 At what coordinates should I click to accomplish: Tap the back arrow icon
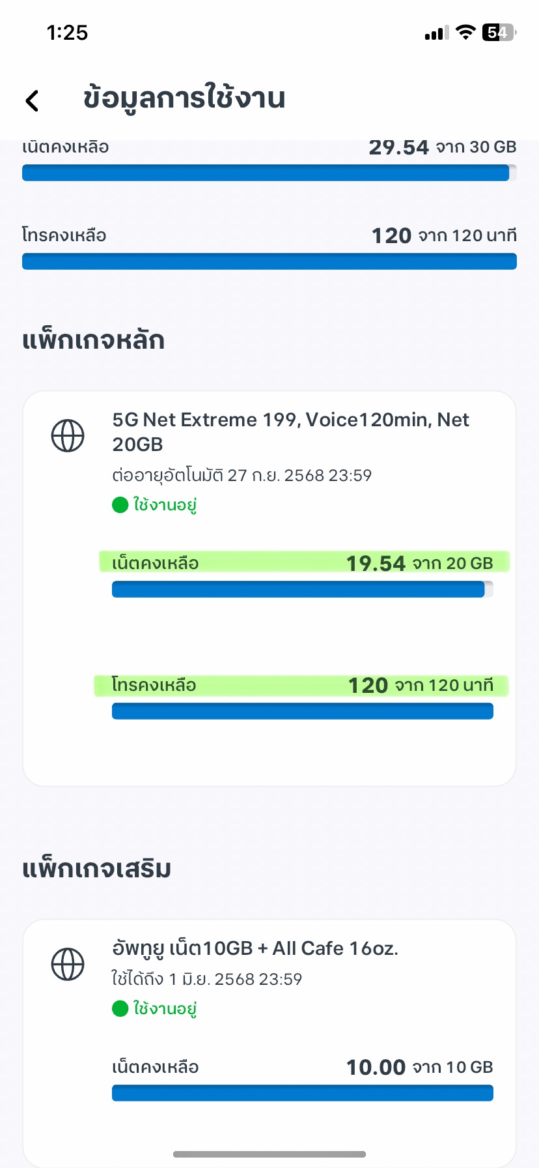[x=32, y=100]
